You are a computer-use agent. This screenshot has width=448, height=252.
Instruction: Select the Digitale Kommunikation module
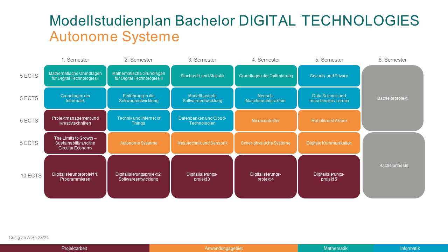point(329,143)
